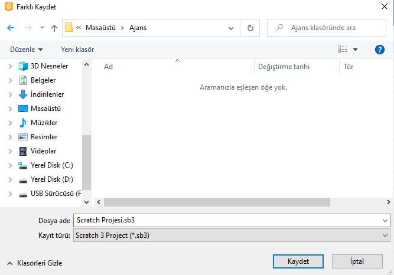Cancel the dialog with İptal

357,261
